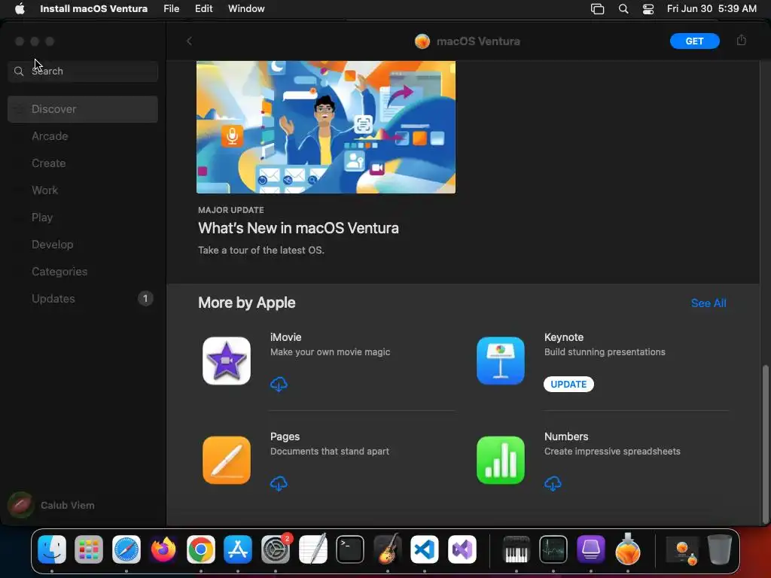The height and width of the screenshot is (578, 771).
Task: Open the File menu
Action: pyautogui.click(x=171, y=8)
